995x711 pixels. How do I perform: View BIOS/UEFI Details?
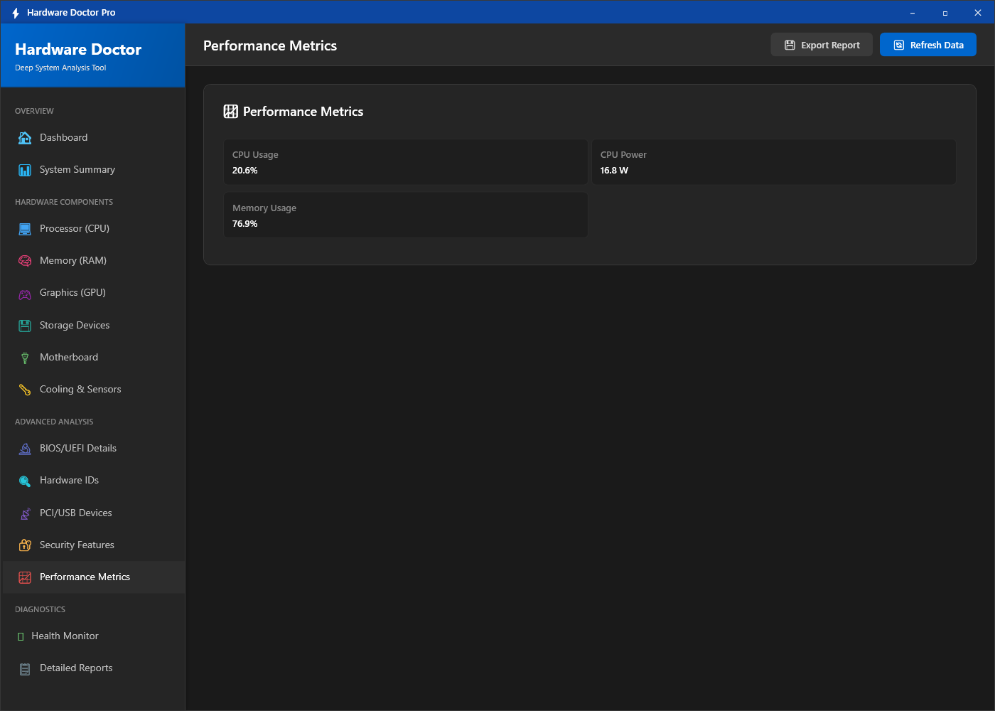click(93, 449)
